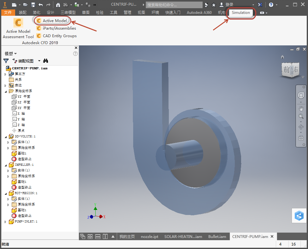Expand the PUMP-INLET:1 component
The height and width of the screenshot is (249, 308).
(5, 222)
